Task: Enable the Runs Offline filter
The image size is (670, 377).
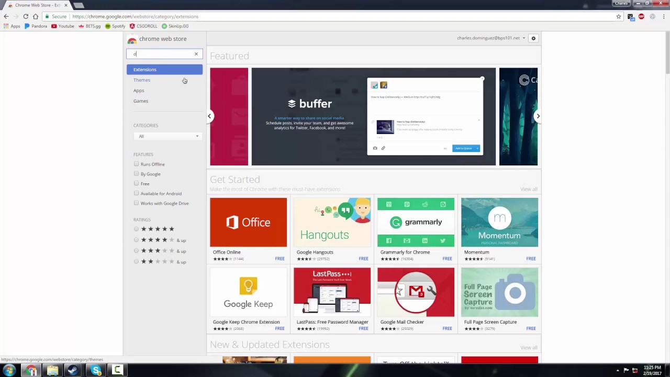Action: pyautogui.click(x=137, y=164)
